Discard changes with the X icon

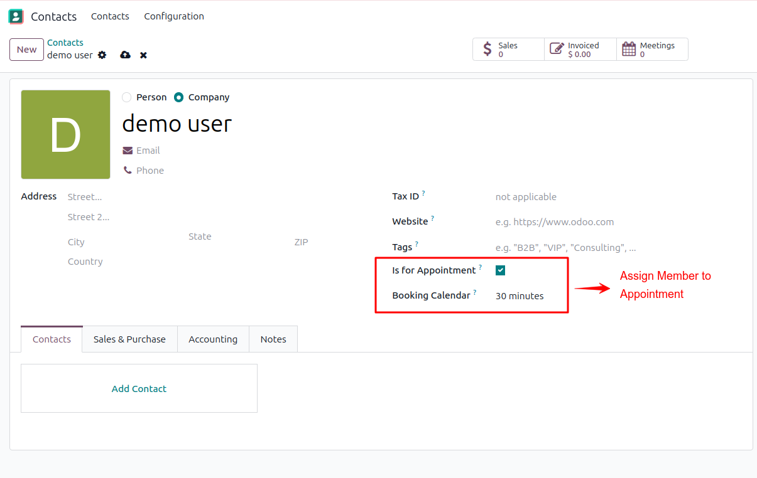pos(143,55)
